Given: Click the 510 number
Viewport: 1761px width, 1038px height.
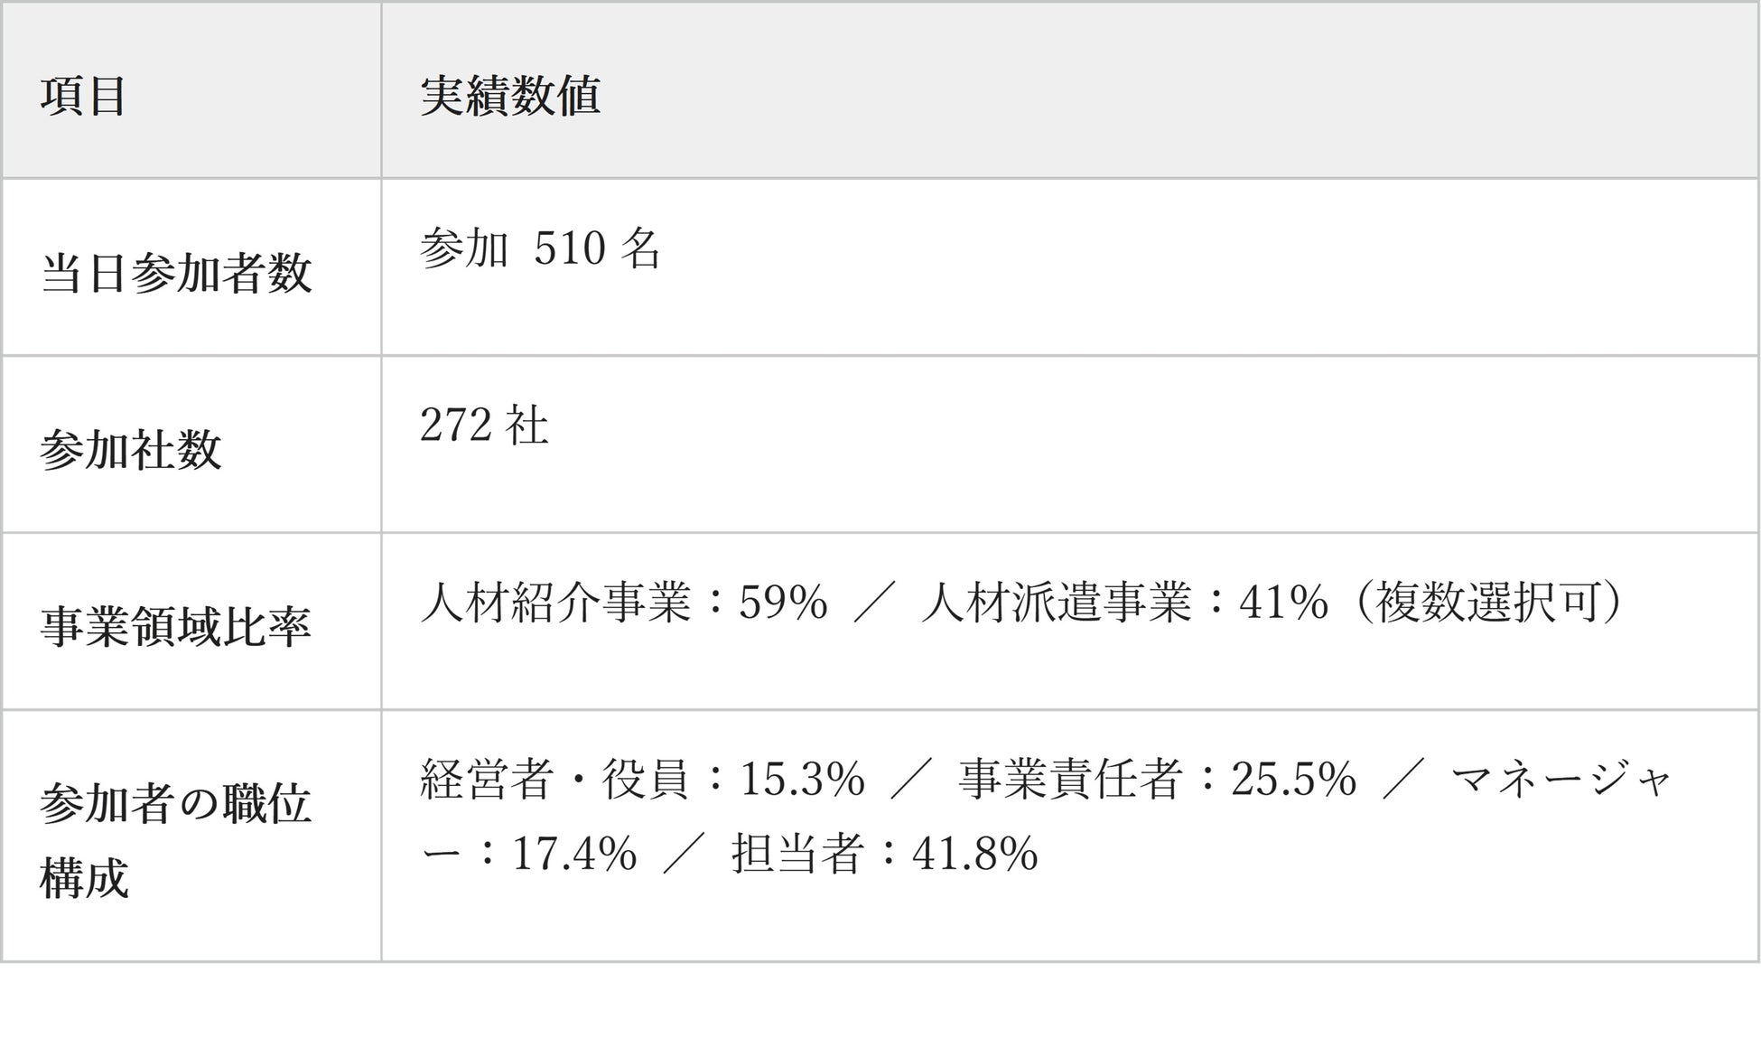Looking at the screenshot, I should [x=570, y=248].
